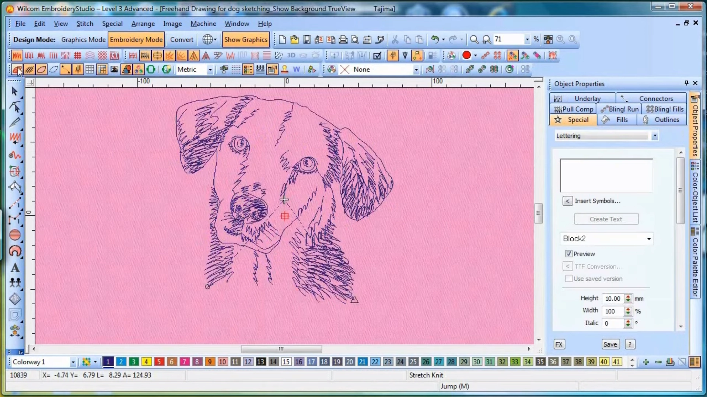Open the Stitch menu
The width and height of the screenshot is (707, 397).
click(x=84, y=24)
